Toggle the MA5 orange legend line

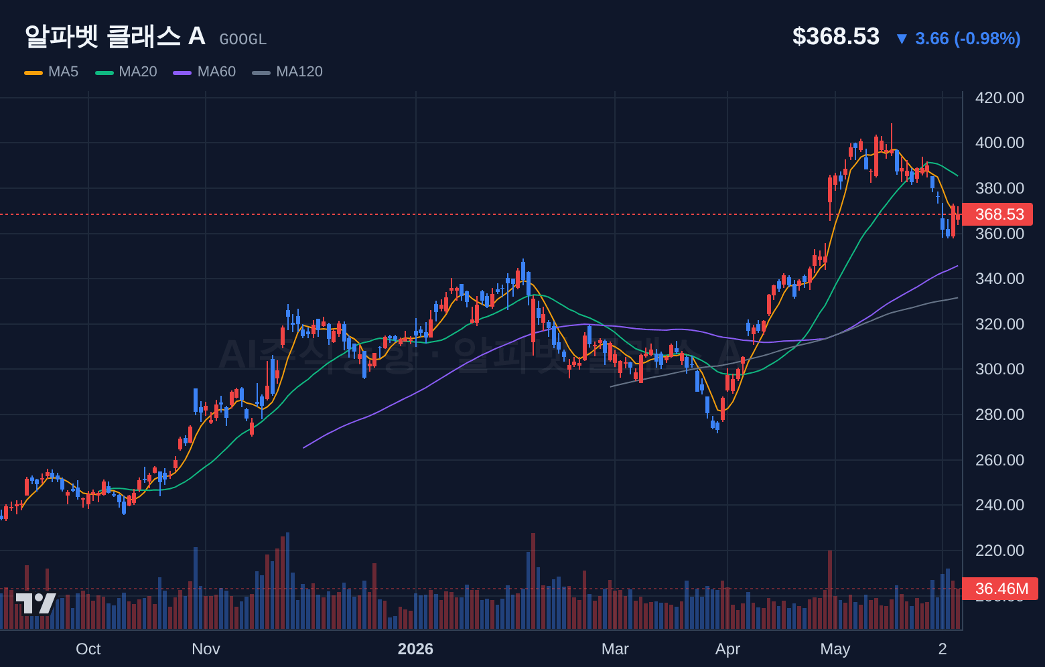33,72
